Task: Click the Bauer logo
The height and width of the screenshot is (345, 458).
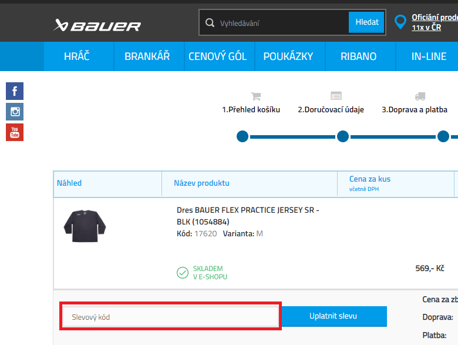Action: pyautogui.click(x=97, y=25)
